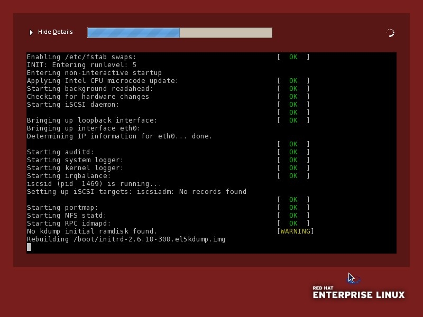This screenshot has width=423, height=317.
Task: Select the "Starting portmap:" line
Action: pos(62,208)
